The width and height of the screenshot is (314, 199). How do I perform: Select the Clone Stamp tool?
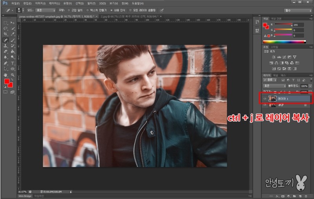5,45
